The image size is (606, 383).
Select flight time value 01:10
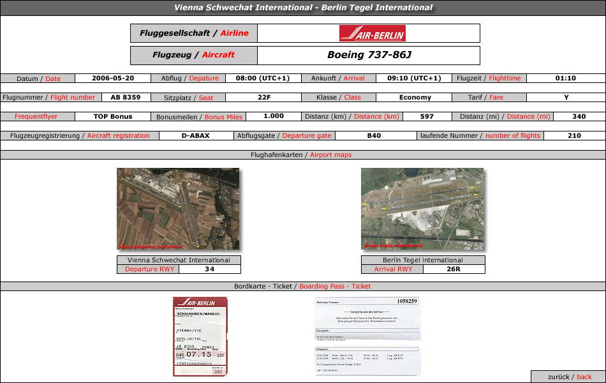click(x=566, y=78)
